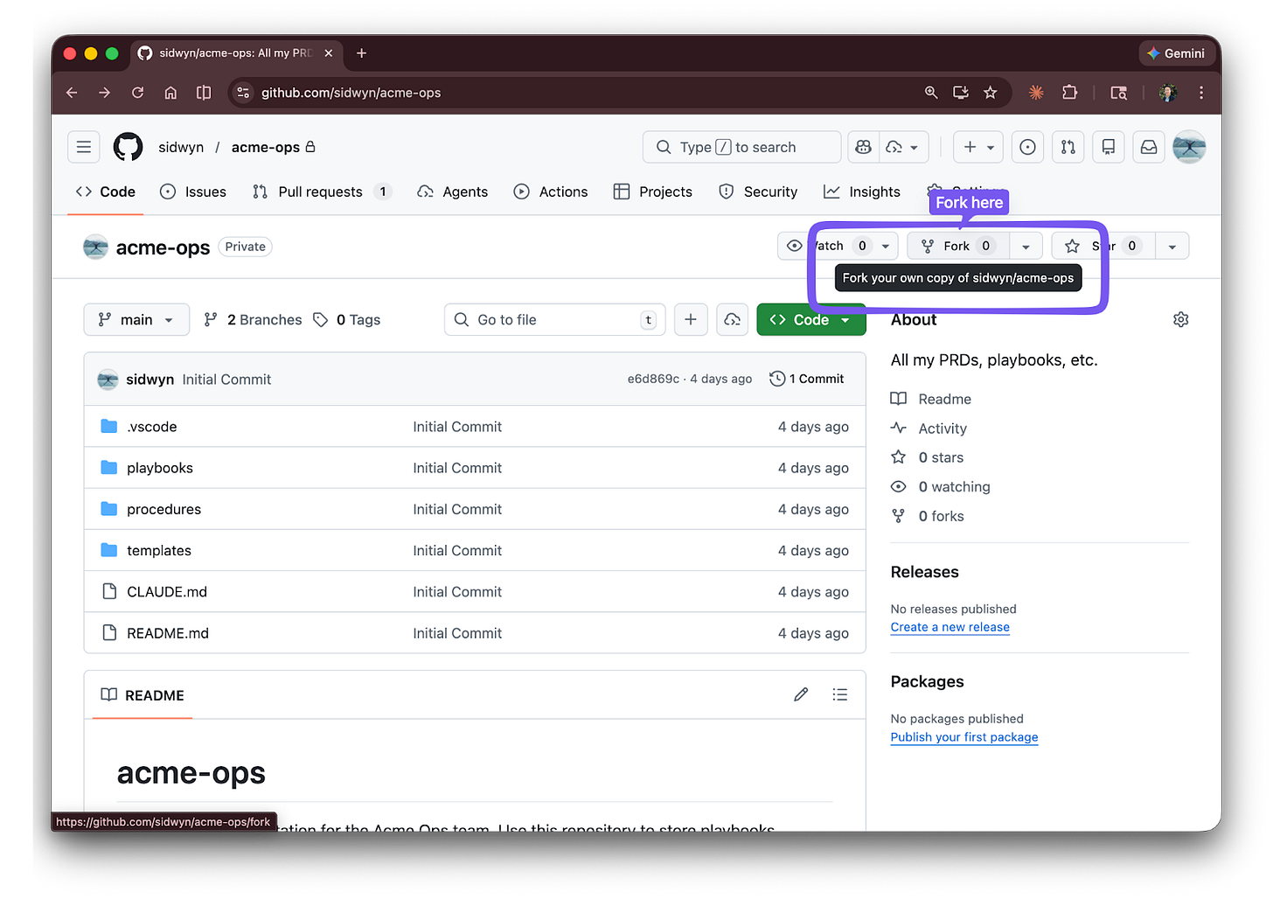Screen dimensions: 1273x899
Task: Open the green Code dropdown button
Action: pyautogui.click(x=810, y=319)
